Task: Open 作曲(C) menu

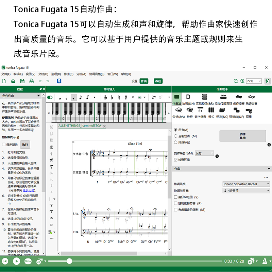Action: point(69,74)
